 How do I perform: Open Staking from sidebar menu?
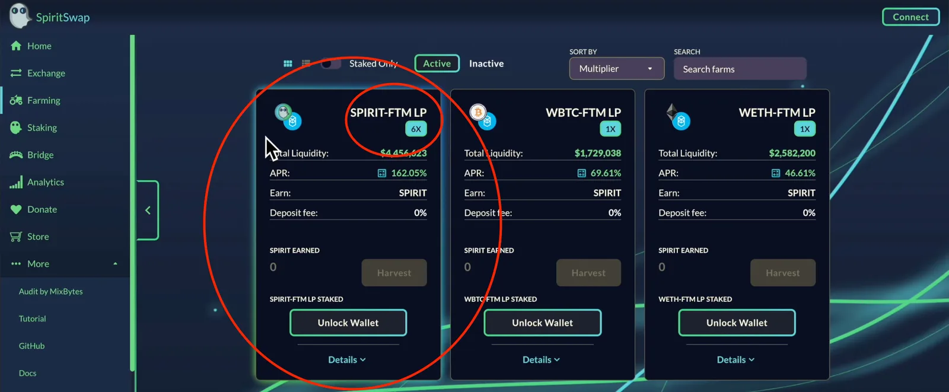[42, 128]
